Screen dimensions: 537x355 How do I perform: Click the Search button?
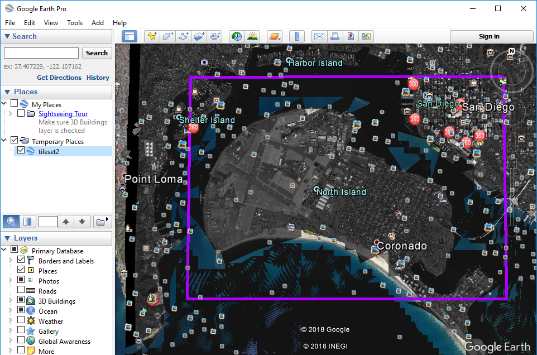click(x=97, y=53)
